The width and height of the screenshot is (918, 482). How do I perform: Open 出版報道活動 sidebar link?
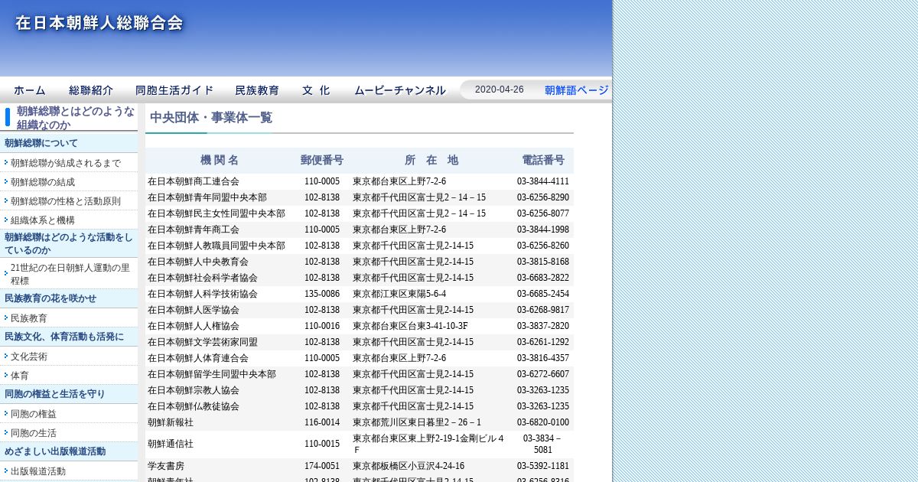38,471
